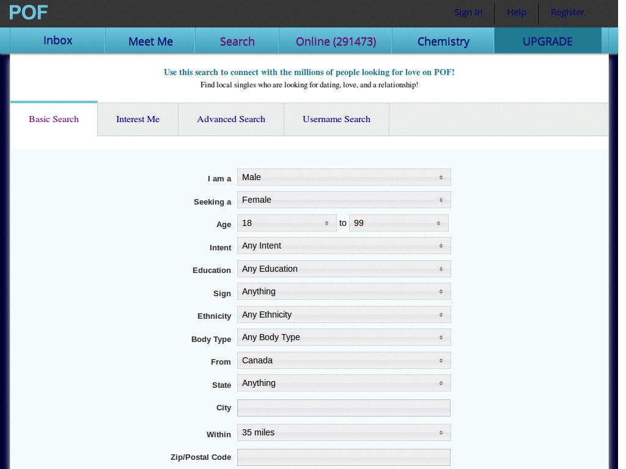Click the POF logo
The image size is (626, 469).
pos(28,12)
